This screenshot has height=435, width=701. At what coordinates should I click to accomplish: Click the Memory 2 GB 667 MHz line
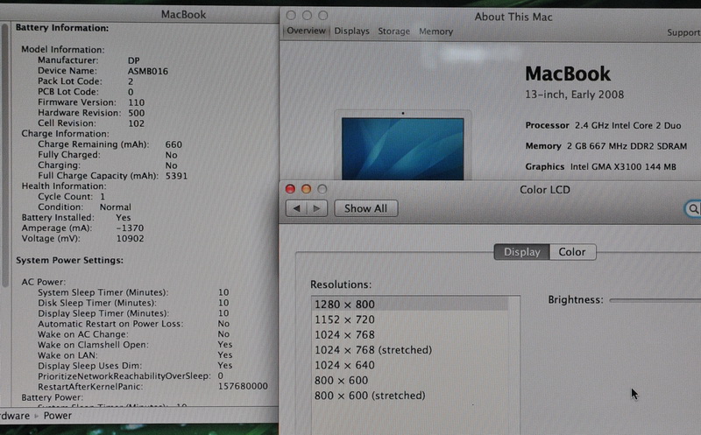tap(606, 146)
